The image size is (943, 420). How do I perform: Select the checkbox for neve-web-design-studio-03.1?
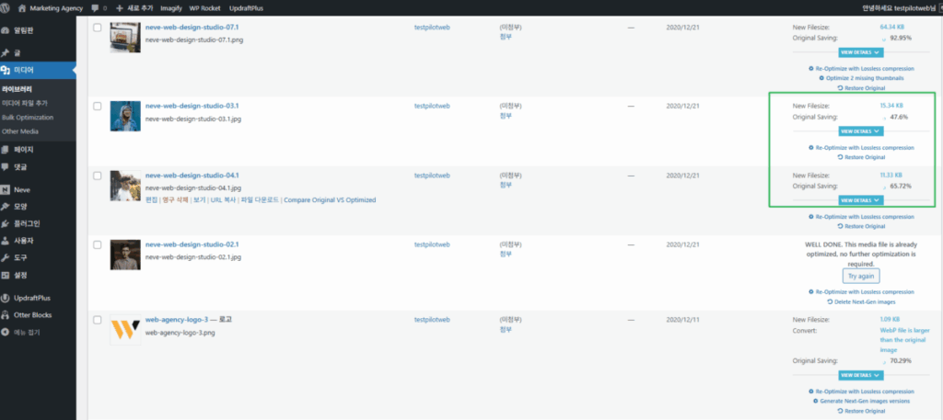coord(97,107)
